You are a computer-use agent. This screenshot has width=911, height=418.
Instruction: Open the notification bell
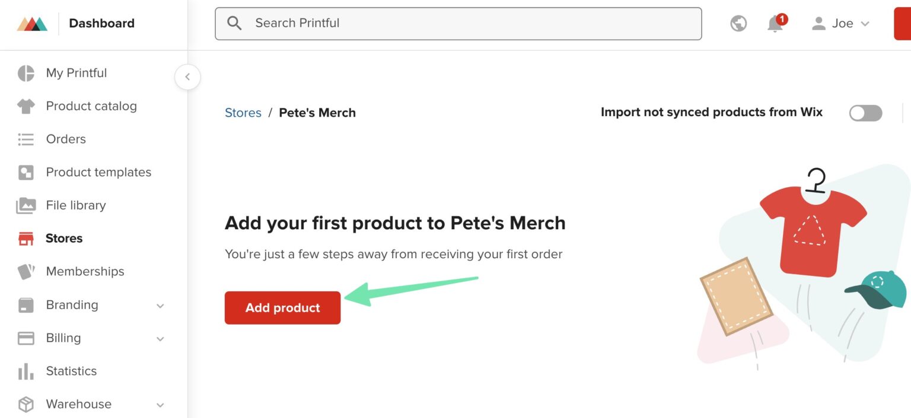pyautogui.click(x=775, y=24)
